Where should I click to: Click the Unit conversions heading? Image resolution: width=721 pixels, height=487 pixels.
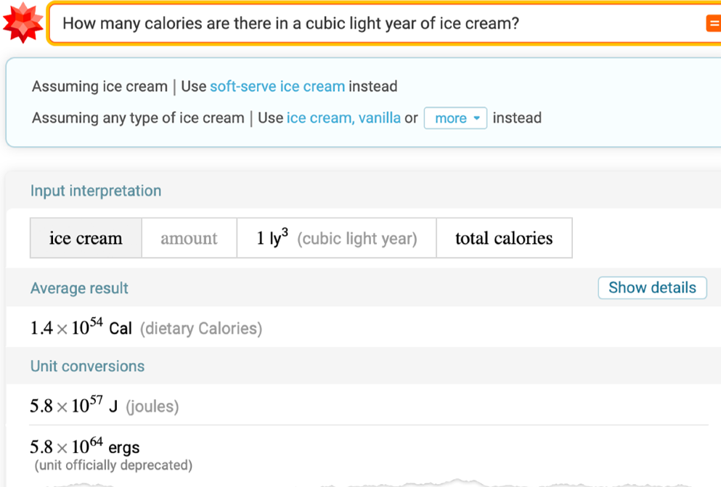(x=87, y=367)
